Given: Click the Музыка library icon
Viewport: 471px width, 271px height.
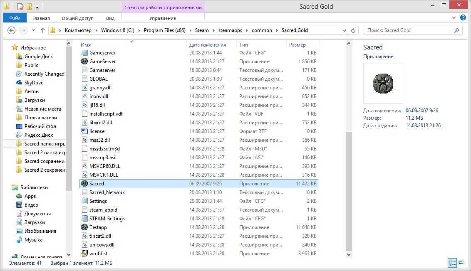Looking at the screenshot, I should pyautogui.click(x=19, y=240).
